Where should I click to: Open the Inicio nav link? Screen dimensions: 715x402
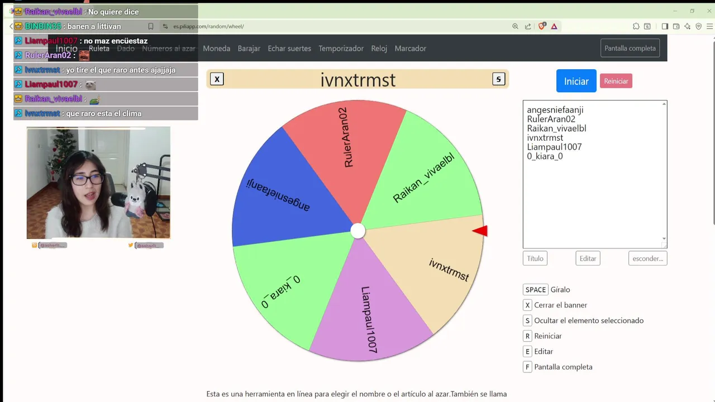(x=66, y=49)
